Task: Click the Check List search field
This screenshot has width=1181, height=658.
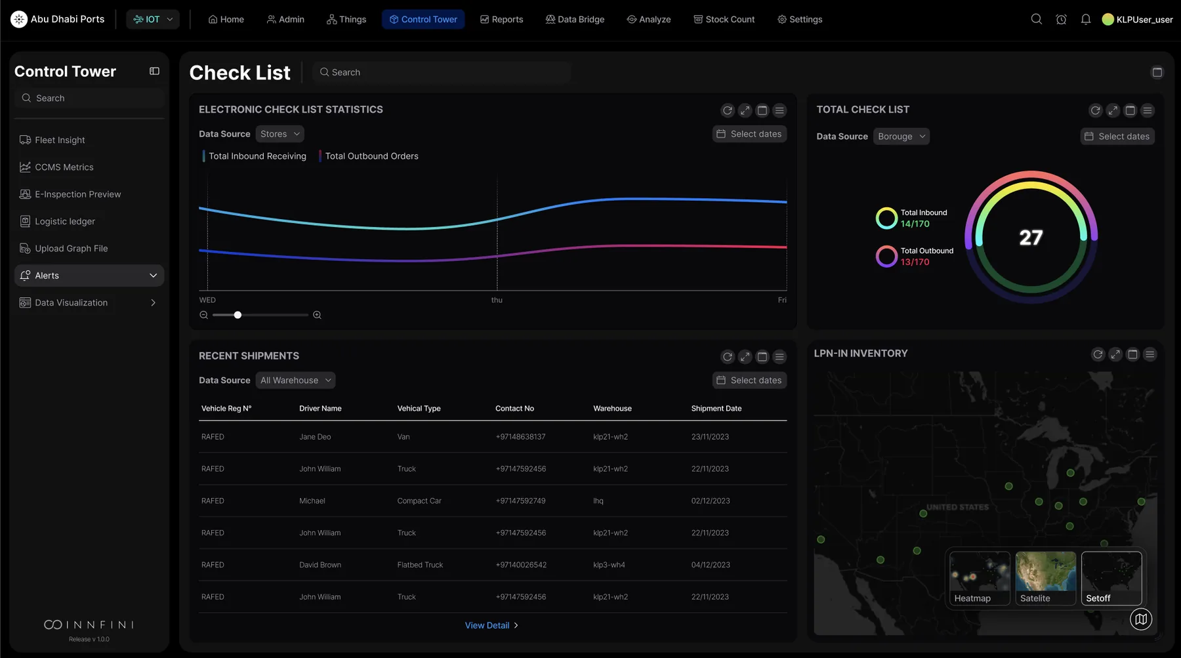Action: [x=442, y=72]
